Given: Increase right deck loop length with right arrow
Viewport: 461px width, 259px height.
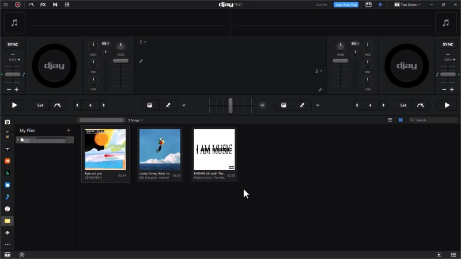Looking at the screenshot, I should (383, 105).
